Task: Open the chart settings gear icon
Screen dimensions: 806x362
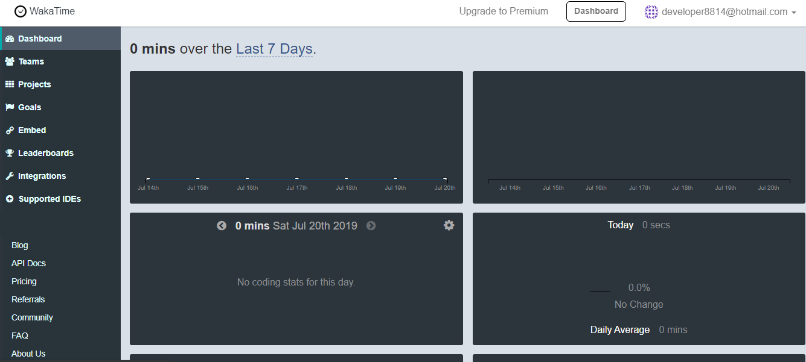Action: point(449,225)
